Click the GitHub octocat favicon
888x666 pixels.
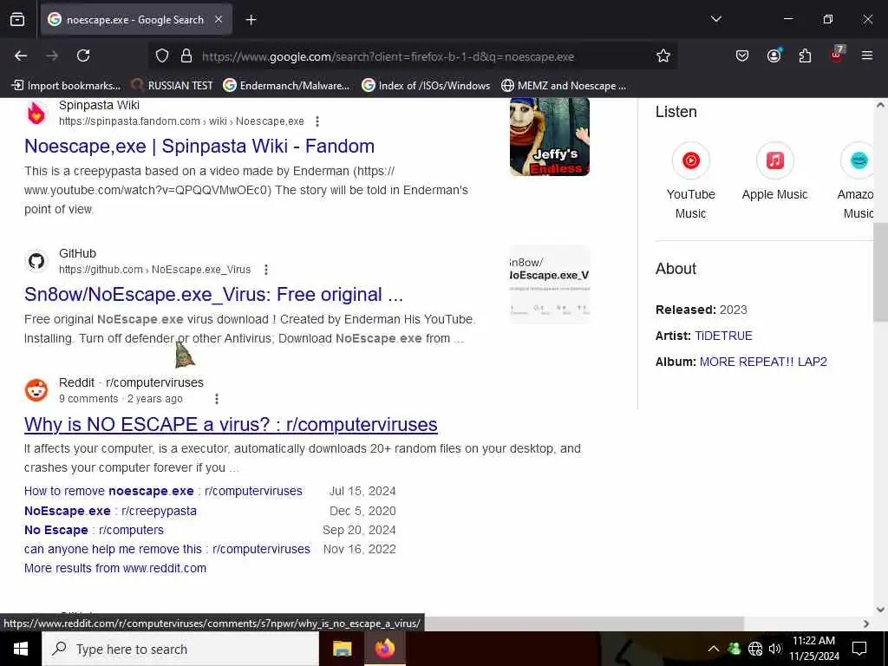click(36, 261)
